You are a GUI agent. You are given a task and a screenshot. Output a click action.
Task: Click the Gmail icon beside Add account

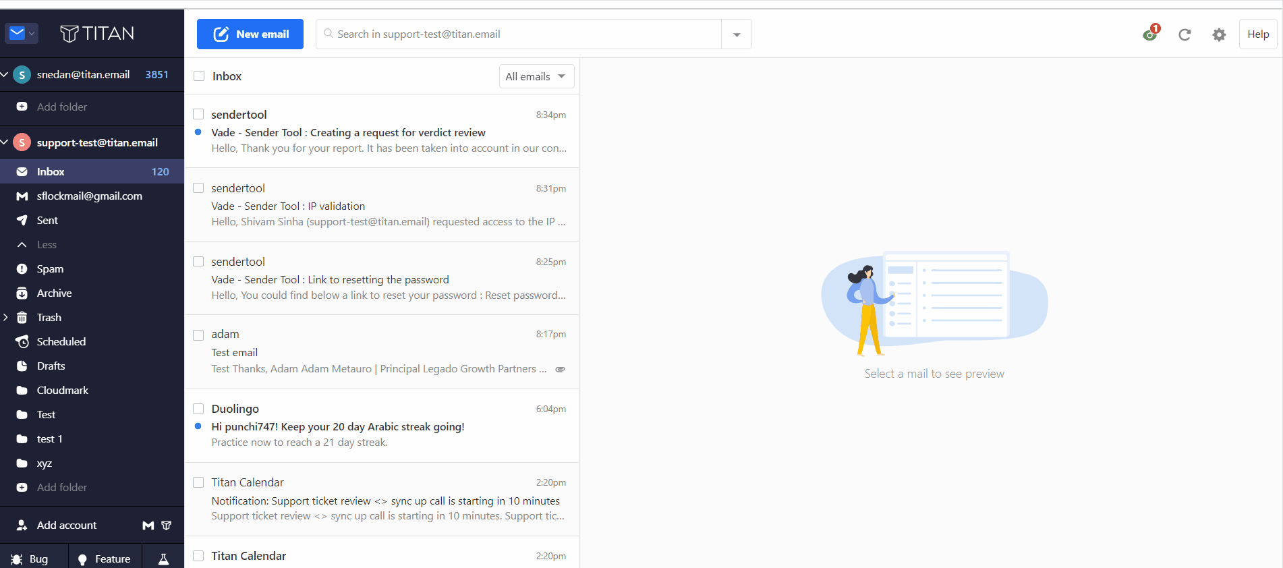(148, 526)
